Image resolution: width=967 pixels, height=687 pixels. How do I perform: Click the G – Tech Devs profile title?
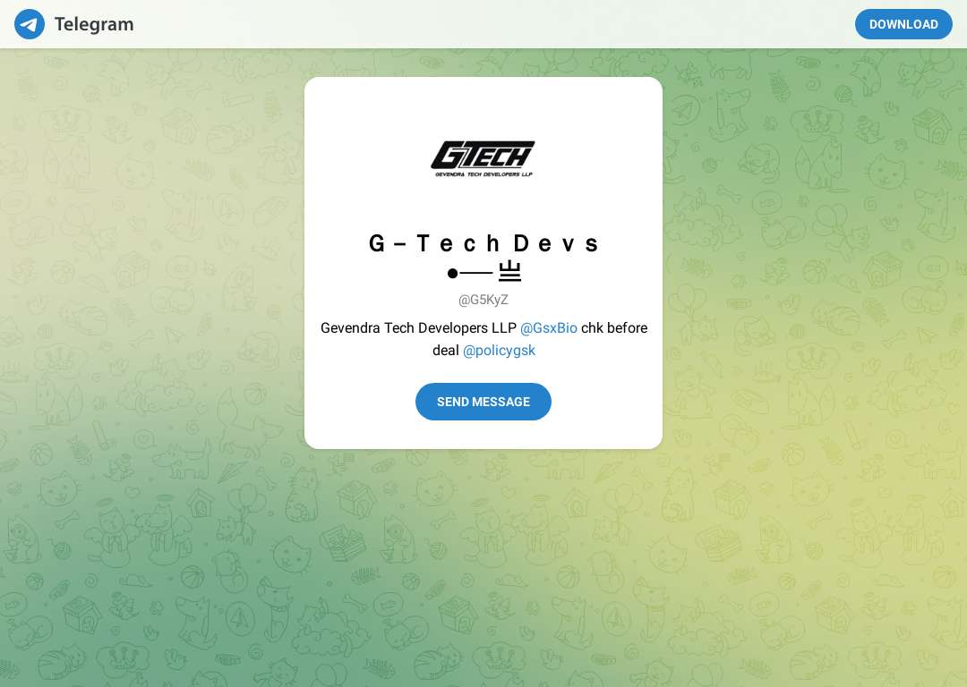[483, 243]
